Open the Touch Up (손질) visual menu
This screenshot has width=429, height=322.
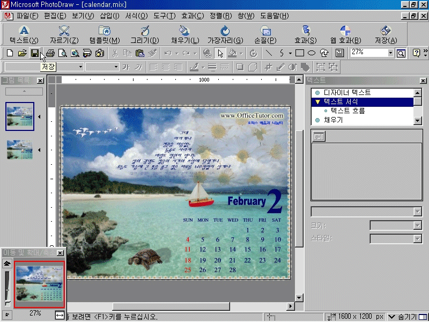click(x=265, y=34)
